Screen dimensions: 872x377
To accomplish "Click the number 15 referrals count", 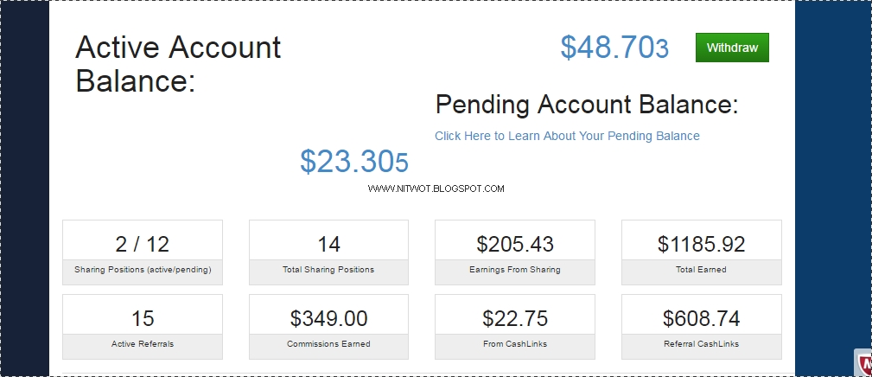I will coord(143,318).
